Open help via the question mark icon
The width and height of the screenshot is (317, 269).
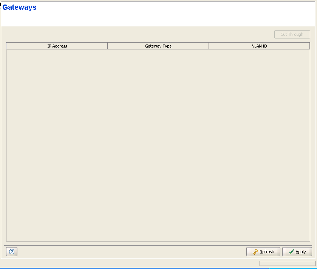12,252
